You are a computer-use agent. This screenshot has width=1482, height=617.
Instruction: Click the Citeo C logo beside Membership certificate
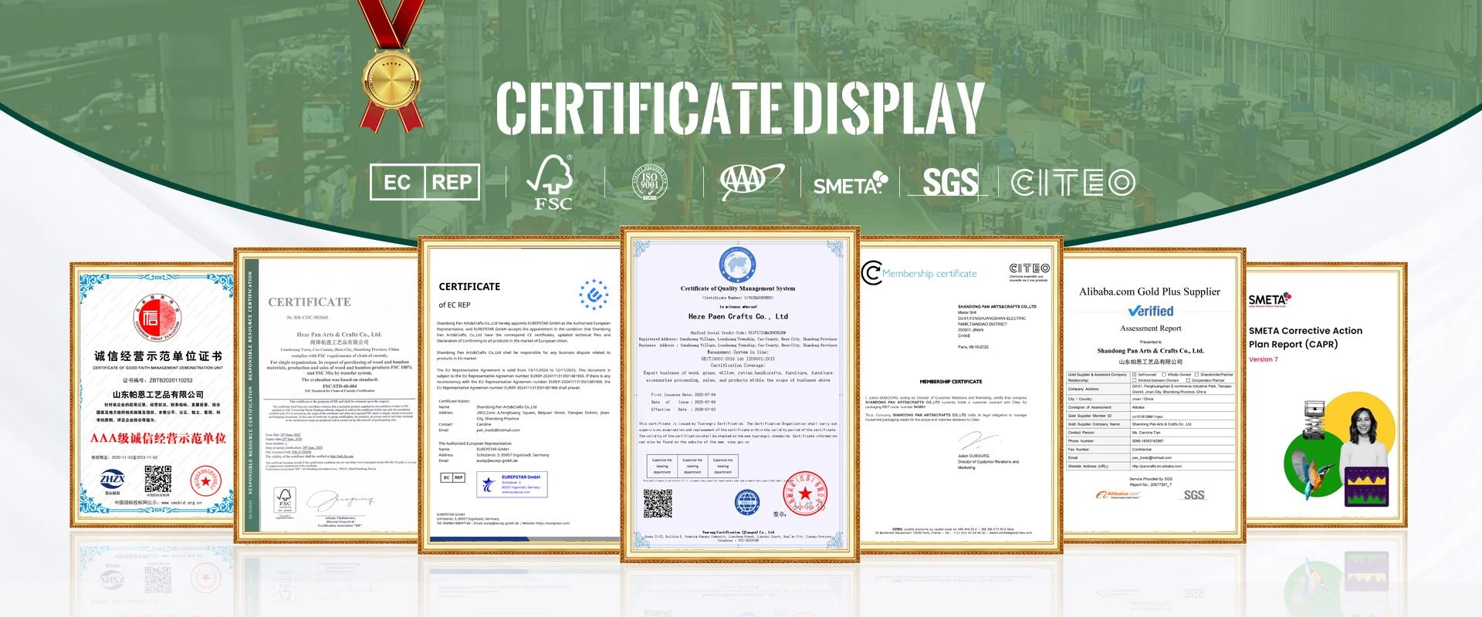(871, 273)
